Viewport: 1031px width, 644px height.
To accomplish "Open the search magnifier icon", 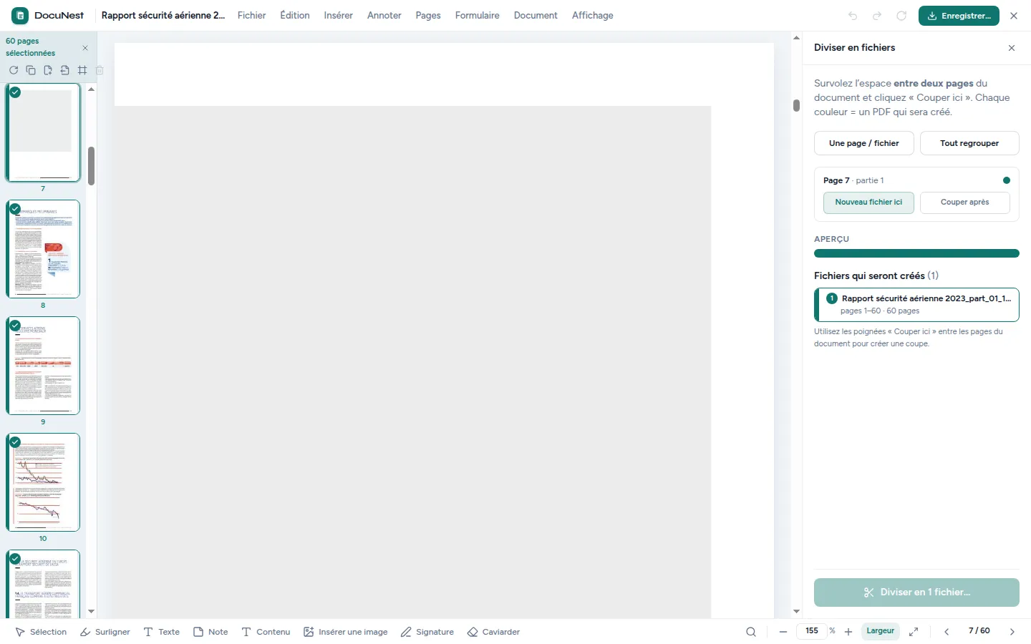I will coord(751,632).
